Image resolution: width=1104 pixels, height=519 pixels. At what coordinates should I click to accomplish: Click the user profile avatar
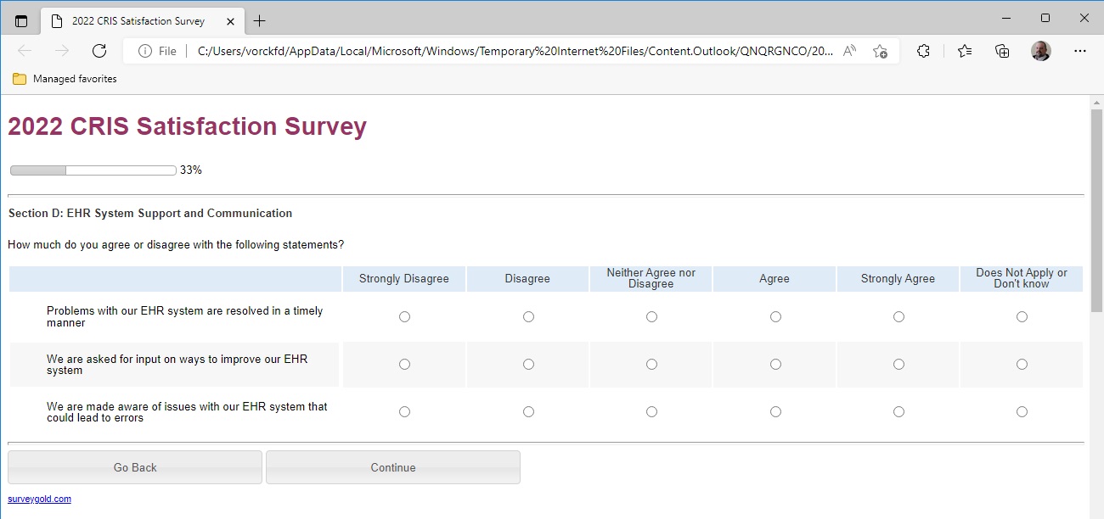point(1041,51)
